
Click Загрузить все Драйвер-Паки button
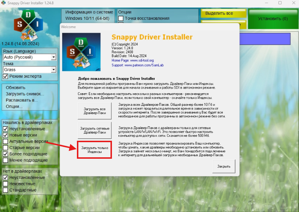coord(95,111)
